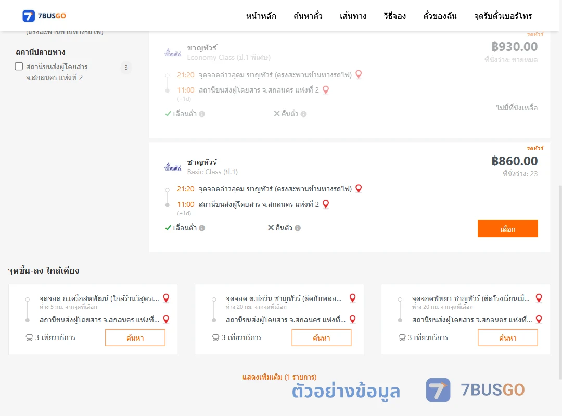Search trips from จุดจอด ต.บ่อวิน card
This screenshot has height=416, width=562.
(322, 338)
